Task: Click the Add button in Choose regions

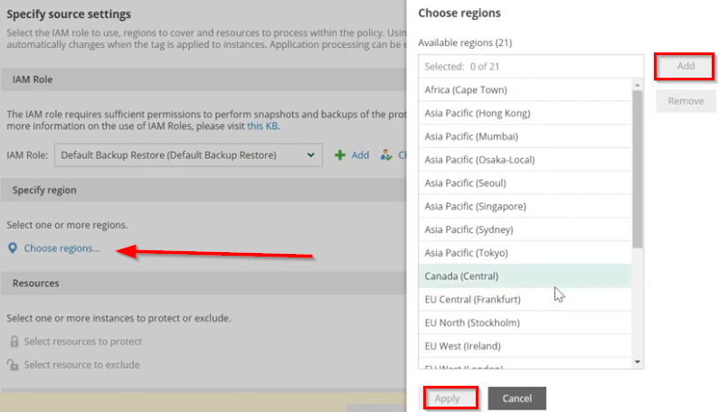Action: (x=686, y=66)
